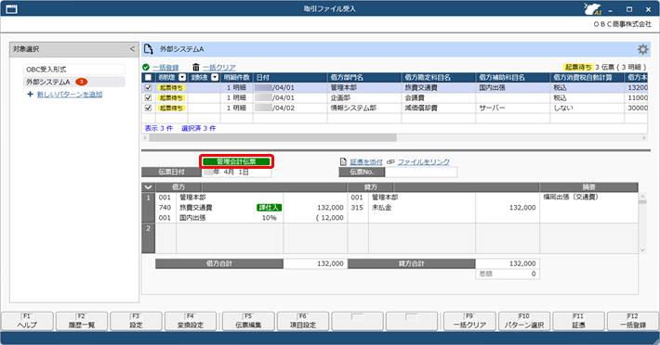Click the AI cloud icon in the title bar
This screenshot has height=345, width=660.
592,9
